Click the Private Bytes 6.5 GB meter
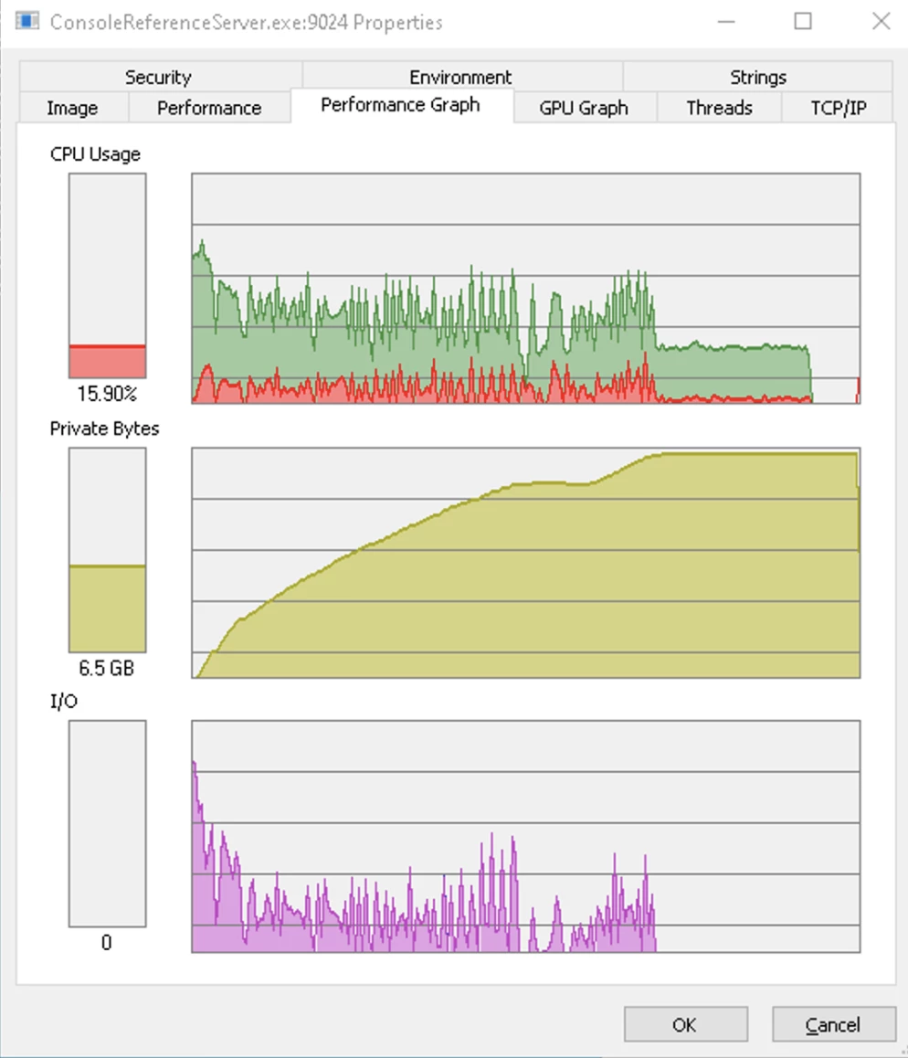908x1058 pixels. [x=107, y=550]
